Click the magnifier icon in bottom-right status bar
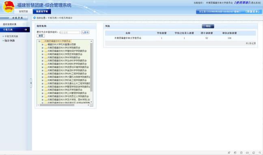263x155 pixels. (x=260, y=153)
